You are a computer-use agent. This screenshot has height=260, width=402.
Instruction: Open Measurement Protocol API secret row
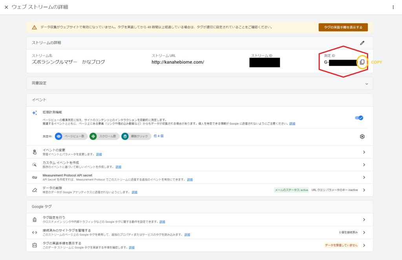click(x=364, y=177)
